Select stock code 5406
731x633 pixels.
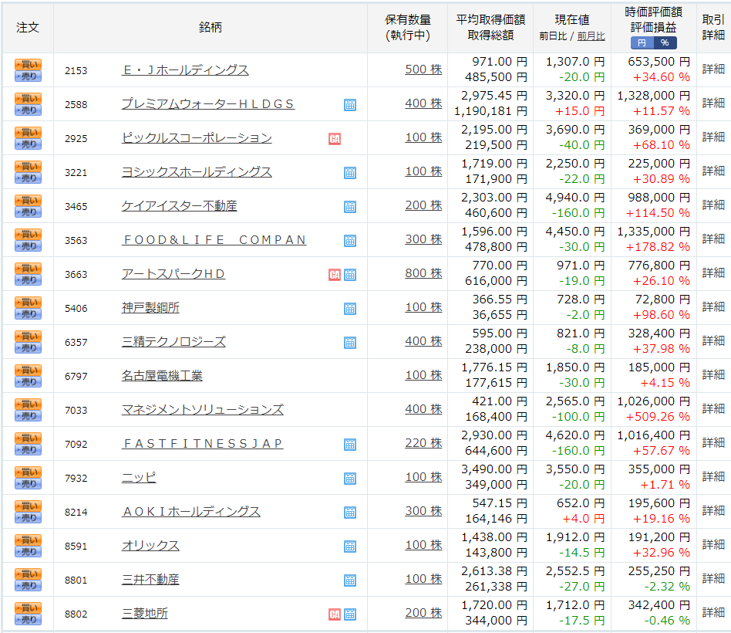(76, 309)
